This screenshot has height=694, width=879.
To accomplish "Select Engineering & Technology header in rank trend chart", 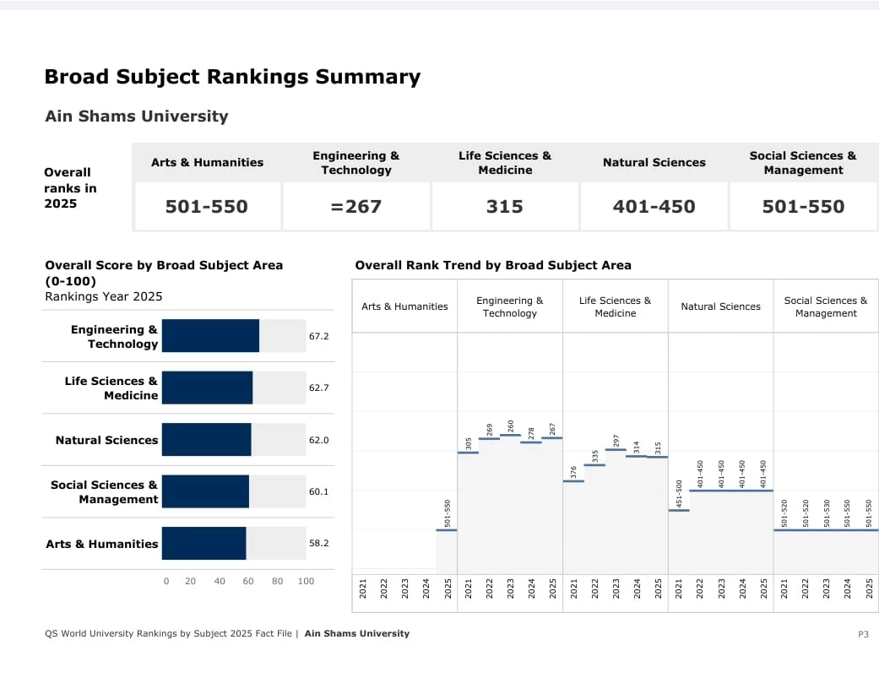I will pos(510,306).
